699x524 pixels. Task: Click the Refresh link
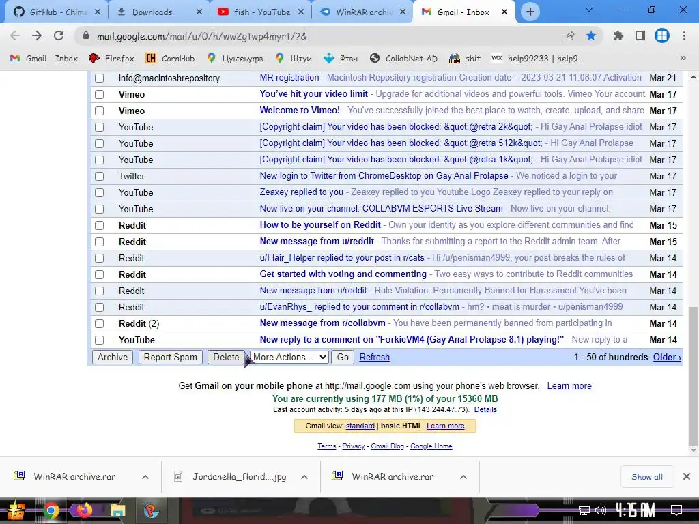375,357
